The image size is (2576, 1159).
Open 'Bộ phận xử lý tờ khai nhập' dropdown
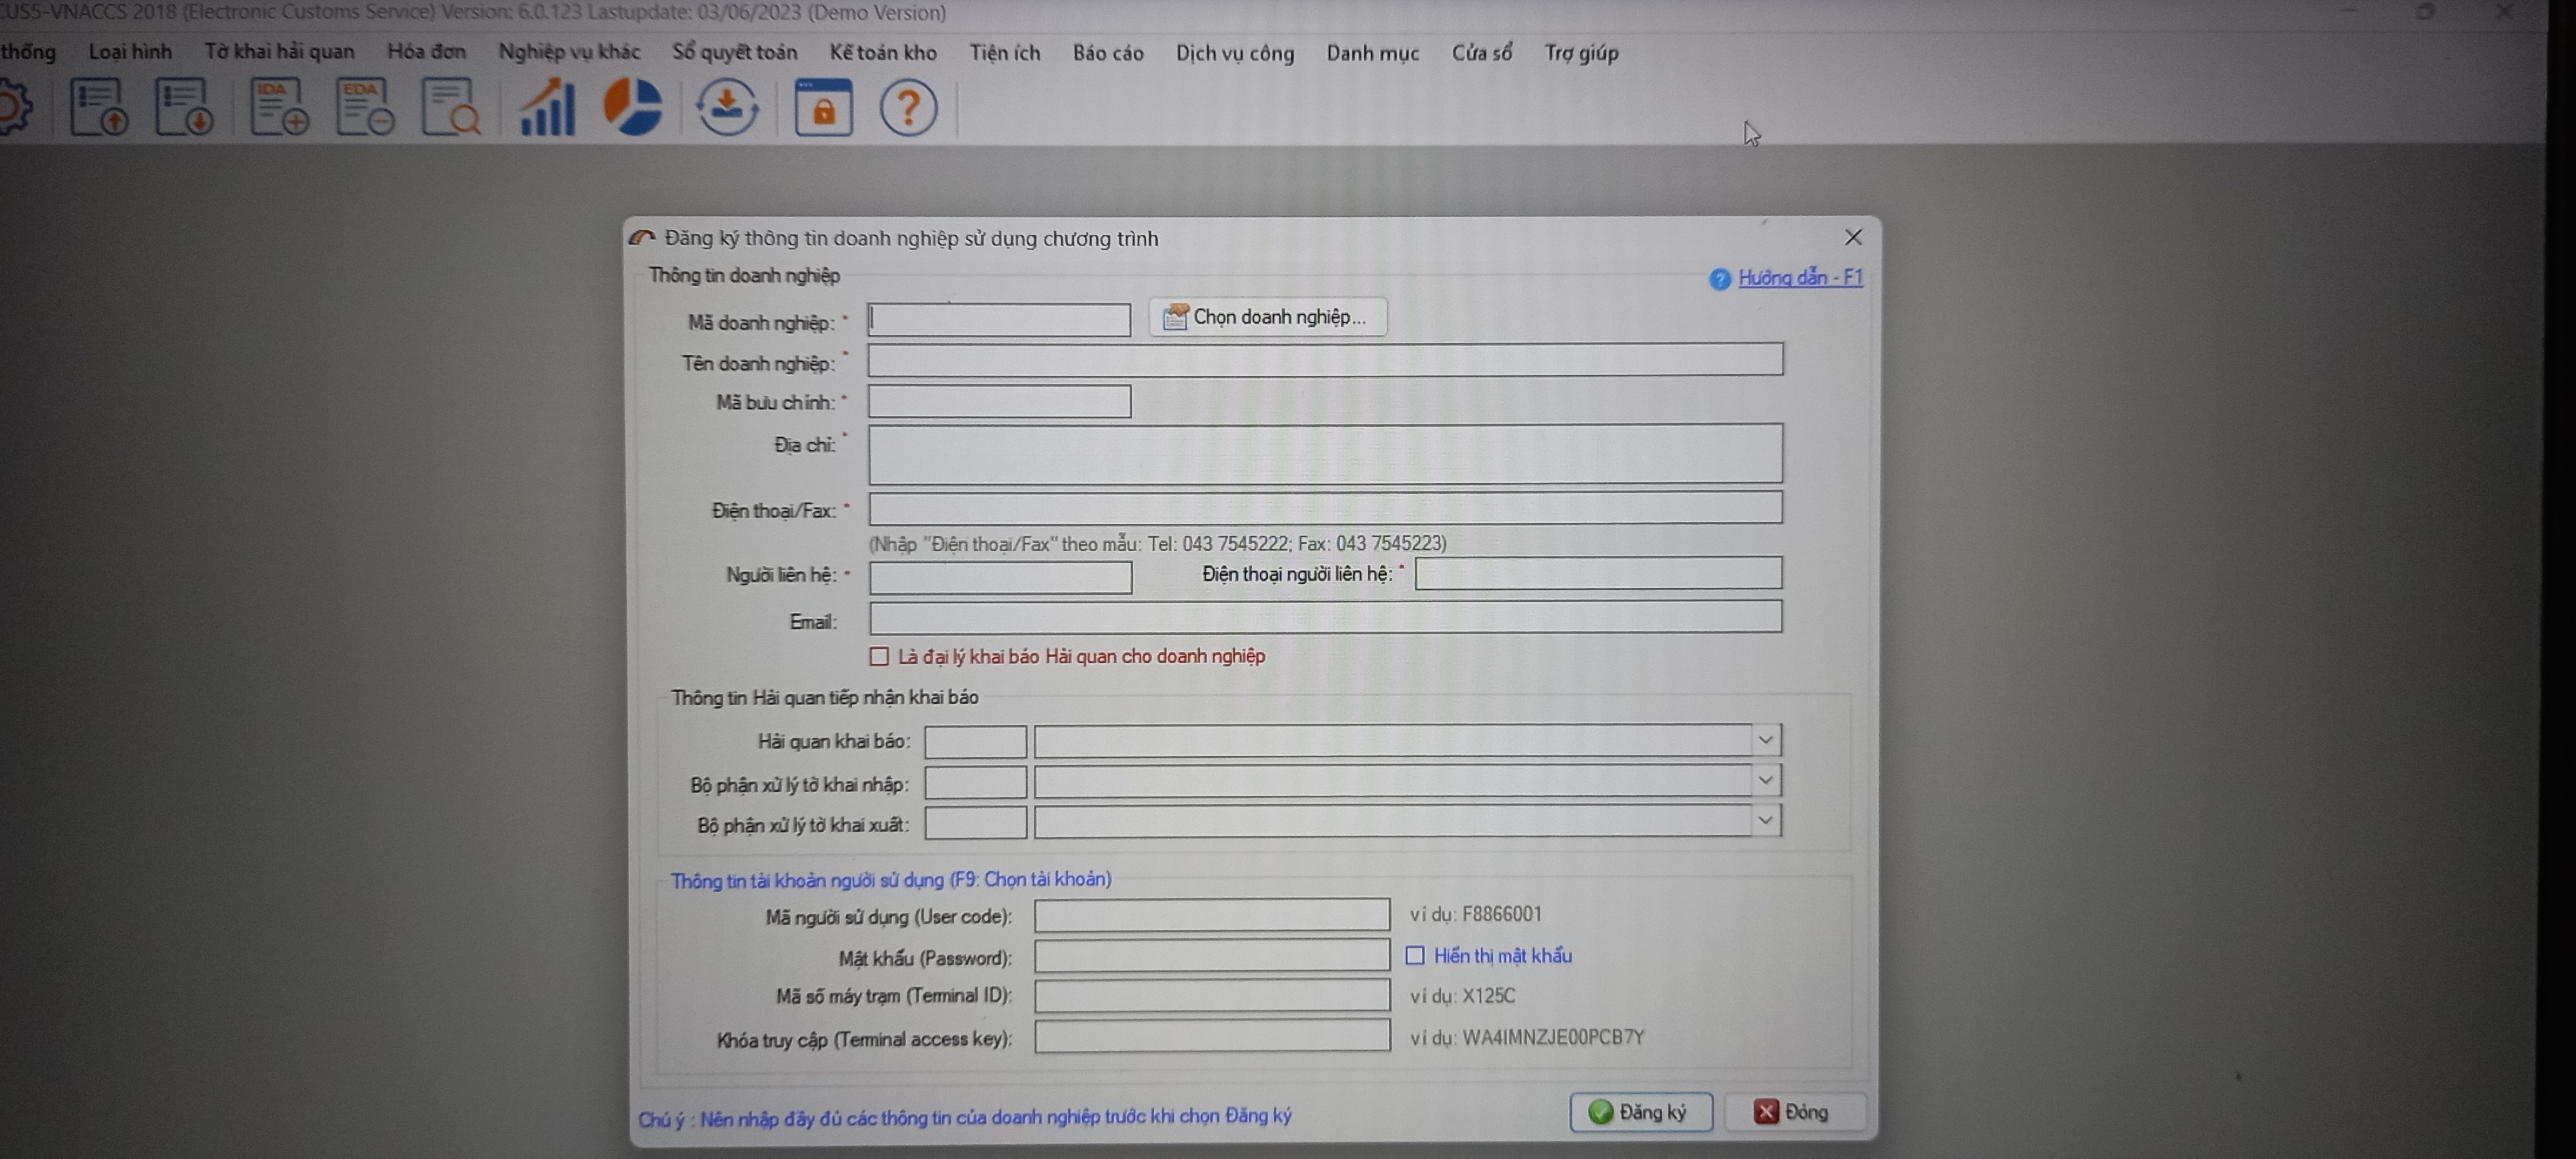[1766, 780]
